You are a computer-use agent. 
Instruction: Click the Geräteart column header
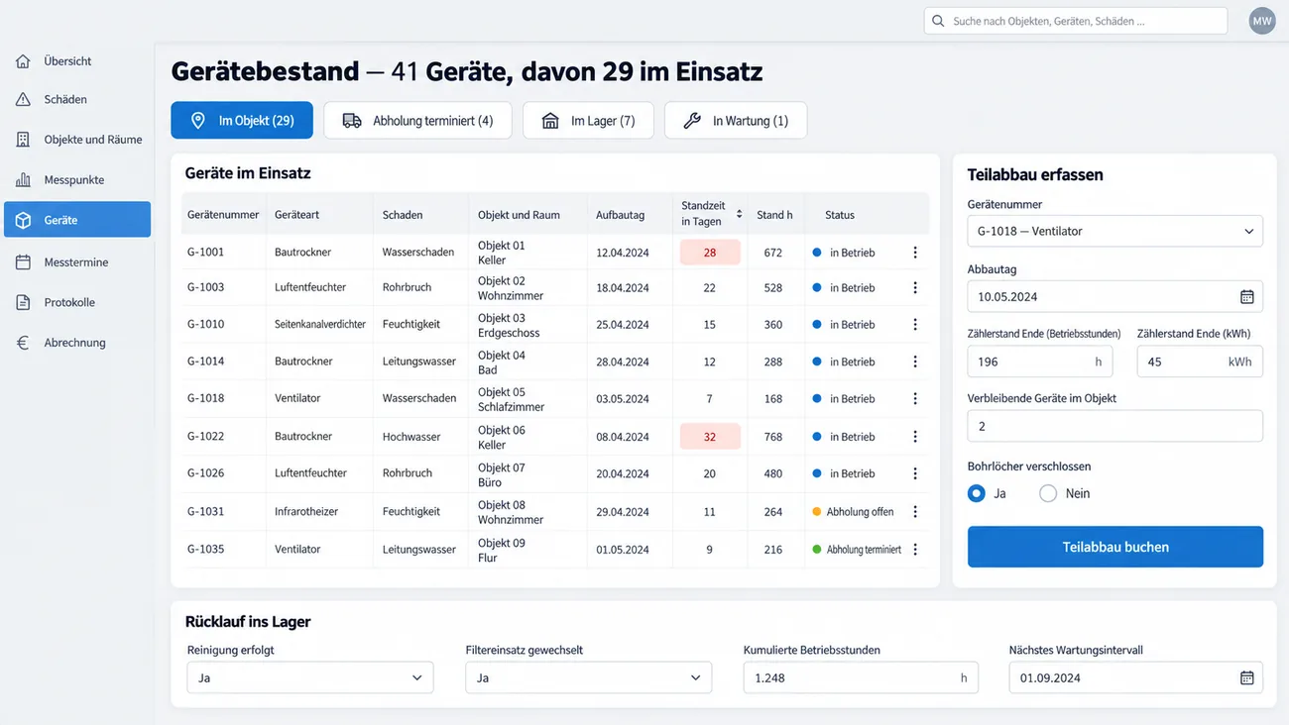pos(297,215)
